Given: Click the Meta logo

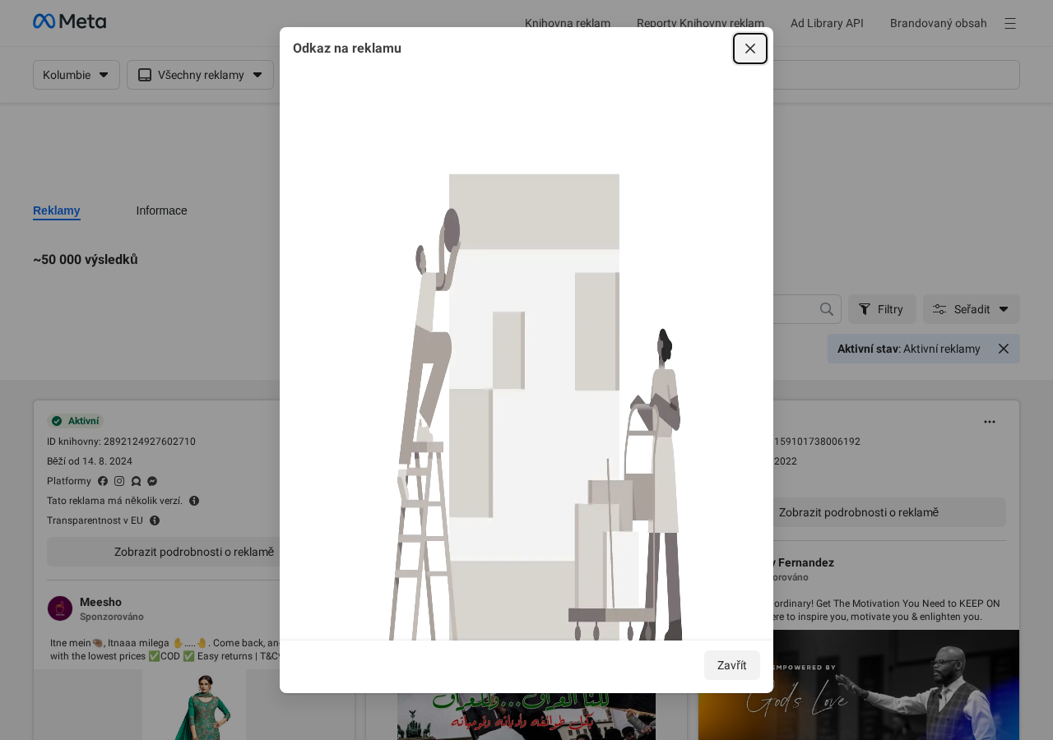Looking at the screenshot, I should [69, 21].
